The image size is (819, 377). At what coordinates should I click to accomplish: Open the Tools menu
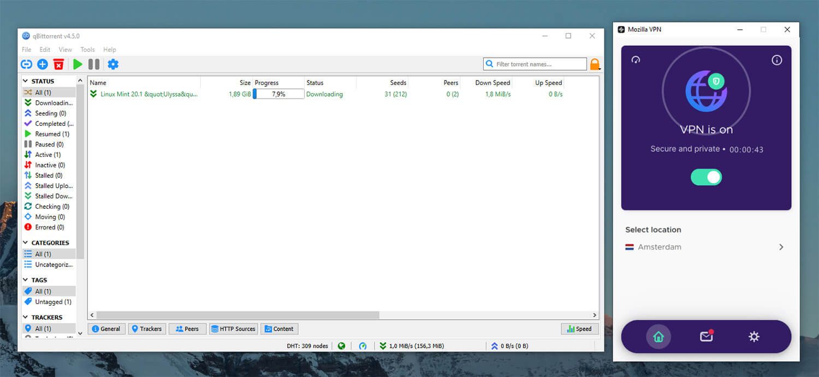tap(87, 50)
